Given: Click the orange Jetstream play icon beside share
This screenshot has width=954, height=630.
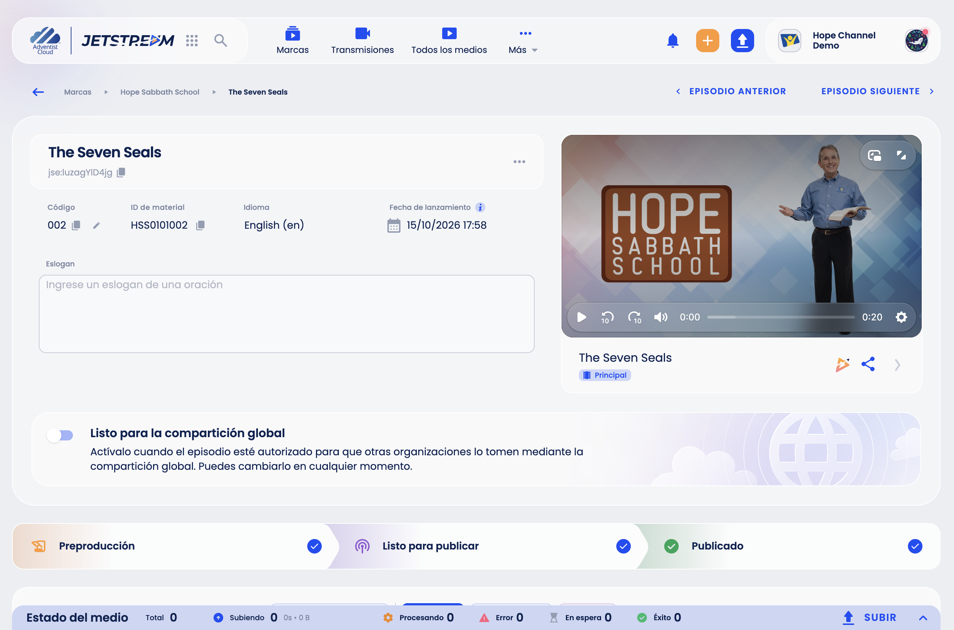Looking at the screenshot, I should click(x=842, y=364).
